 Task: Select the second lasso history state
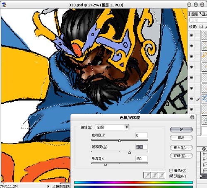(x=205, y=159)
